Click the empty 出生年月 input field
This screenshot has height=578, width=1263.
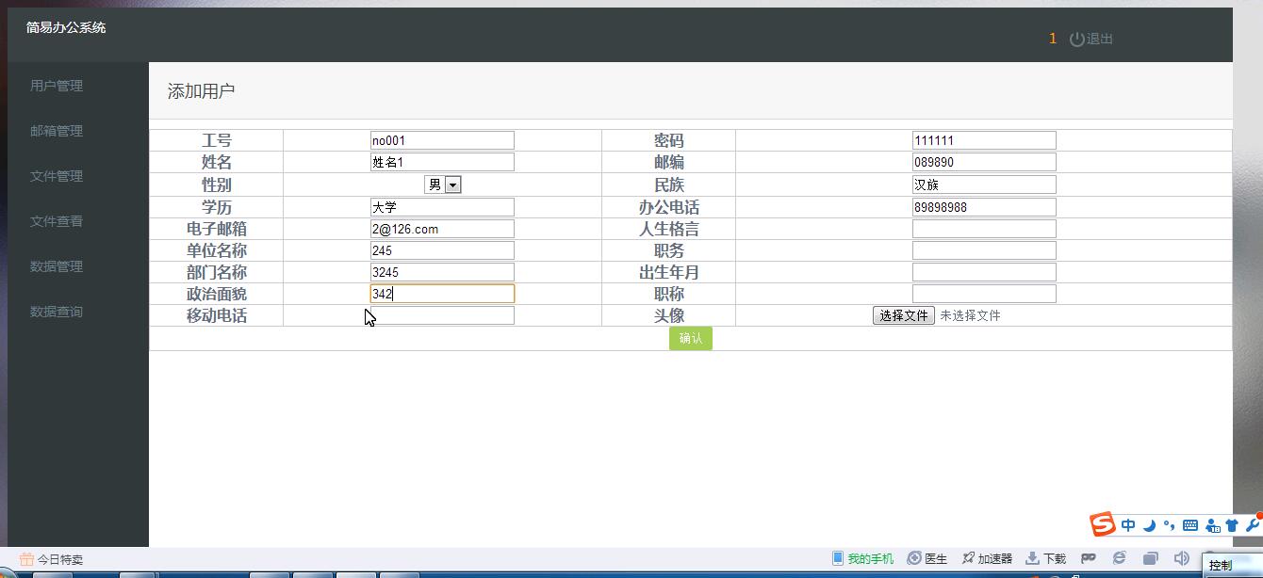tap(984, 272)
